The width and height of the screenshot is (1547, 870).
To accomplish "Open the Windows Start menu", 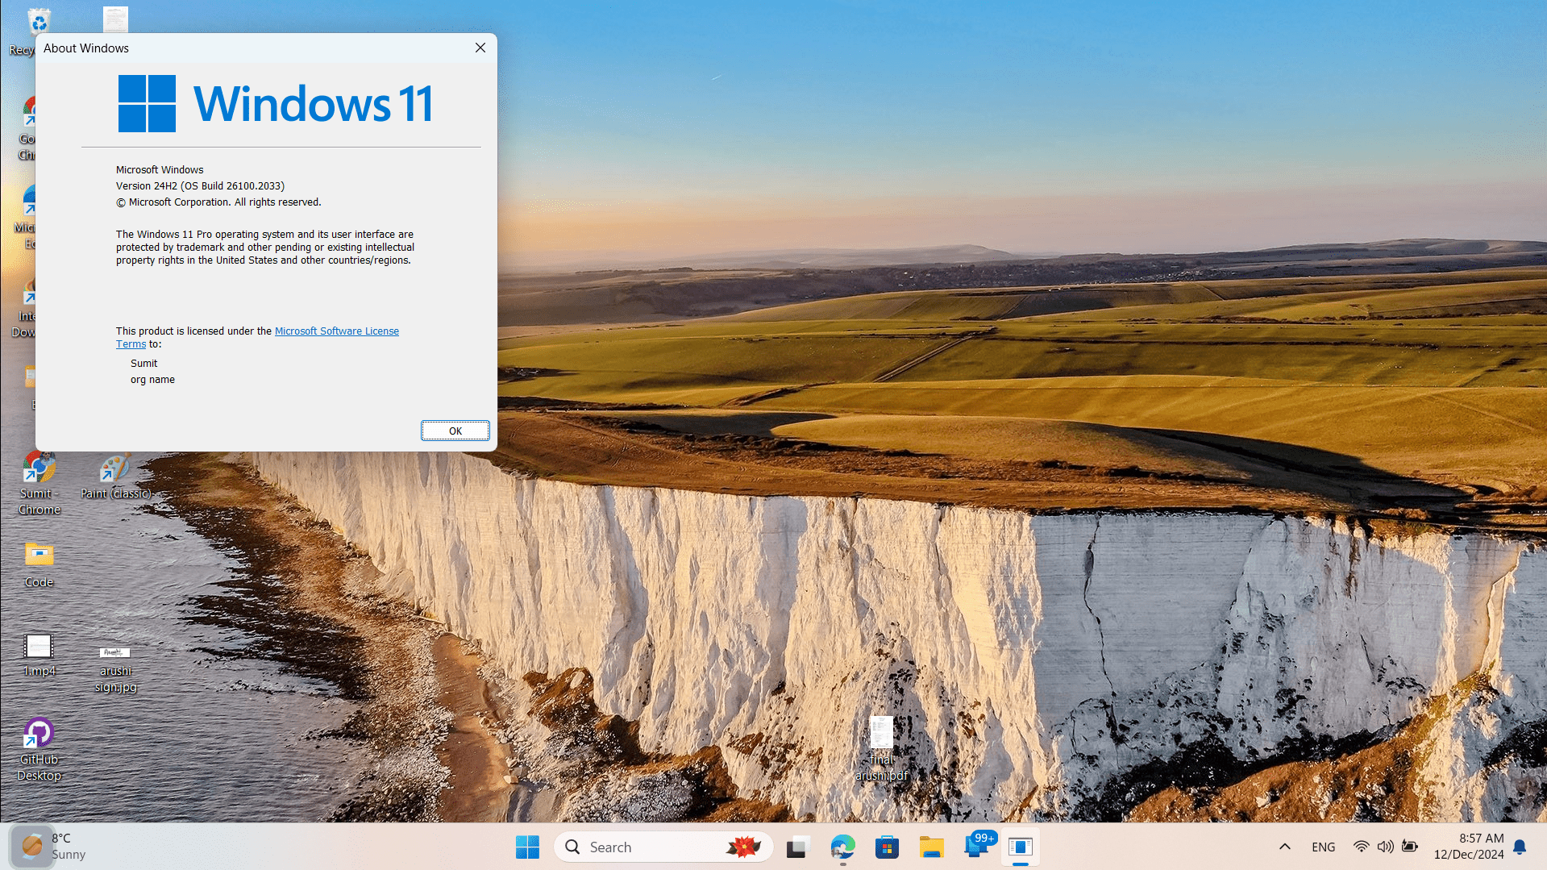I will click(x=527, y=847).
